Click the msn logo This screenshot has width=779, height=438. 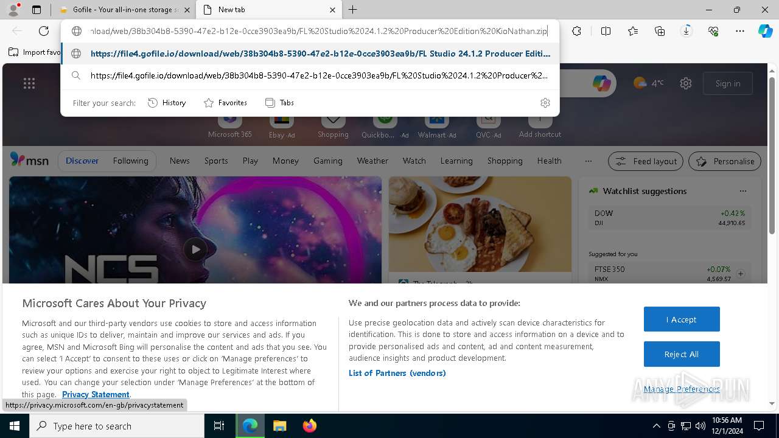pyautogui.click(x=29, y=160)
